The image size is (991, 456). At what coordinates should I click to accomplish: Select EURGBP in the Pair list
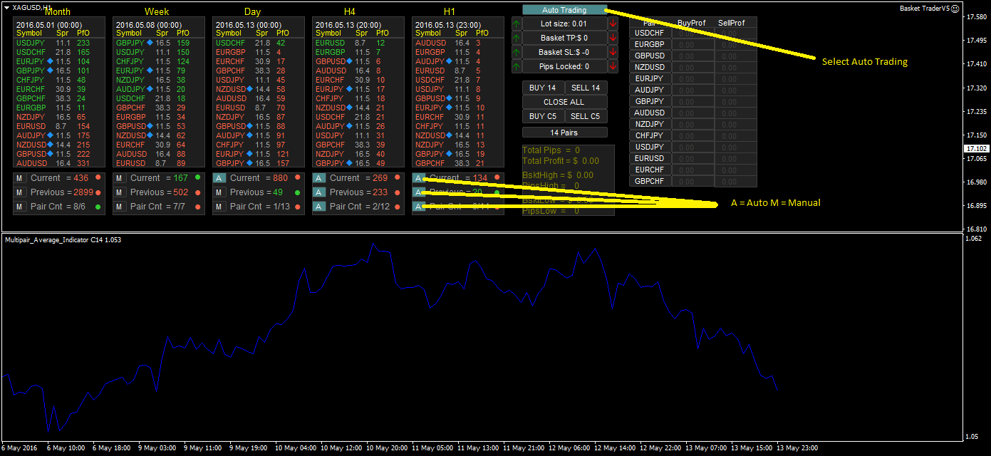tap(649, 44)
